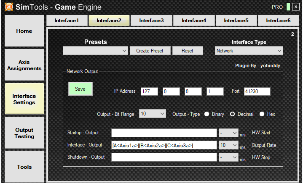
Task: Go to Axis Assignments
Action: (24, 65)
